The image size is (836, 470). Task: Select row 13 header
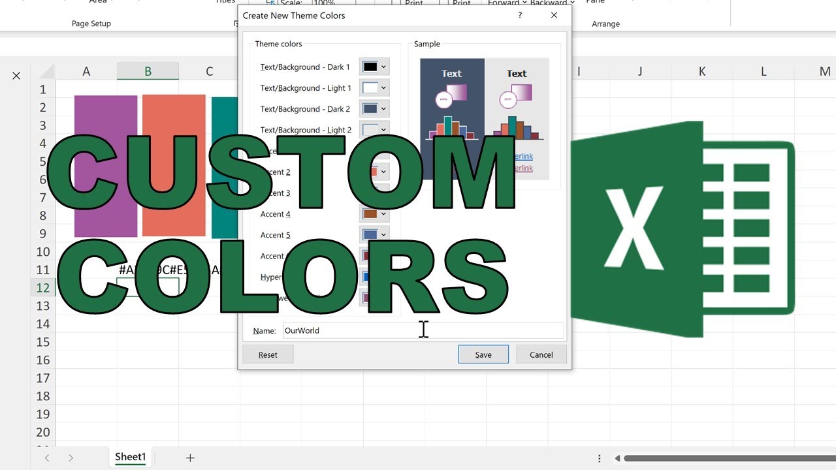point(43,305)
